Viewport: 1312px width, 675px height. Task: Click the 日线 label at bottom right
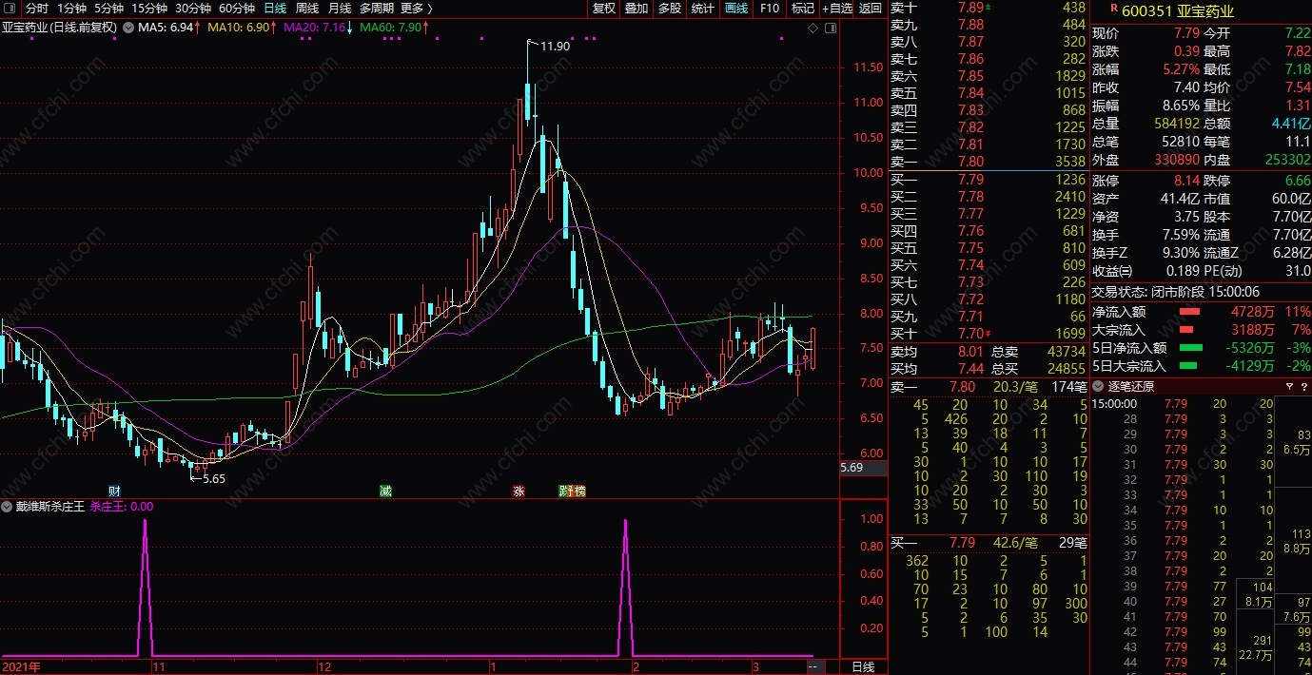pos(863,667)
